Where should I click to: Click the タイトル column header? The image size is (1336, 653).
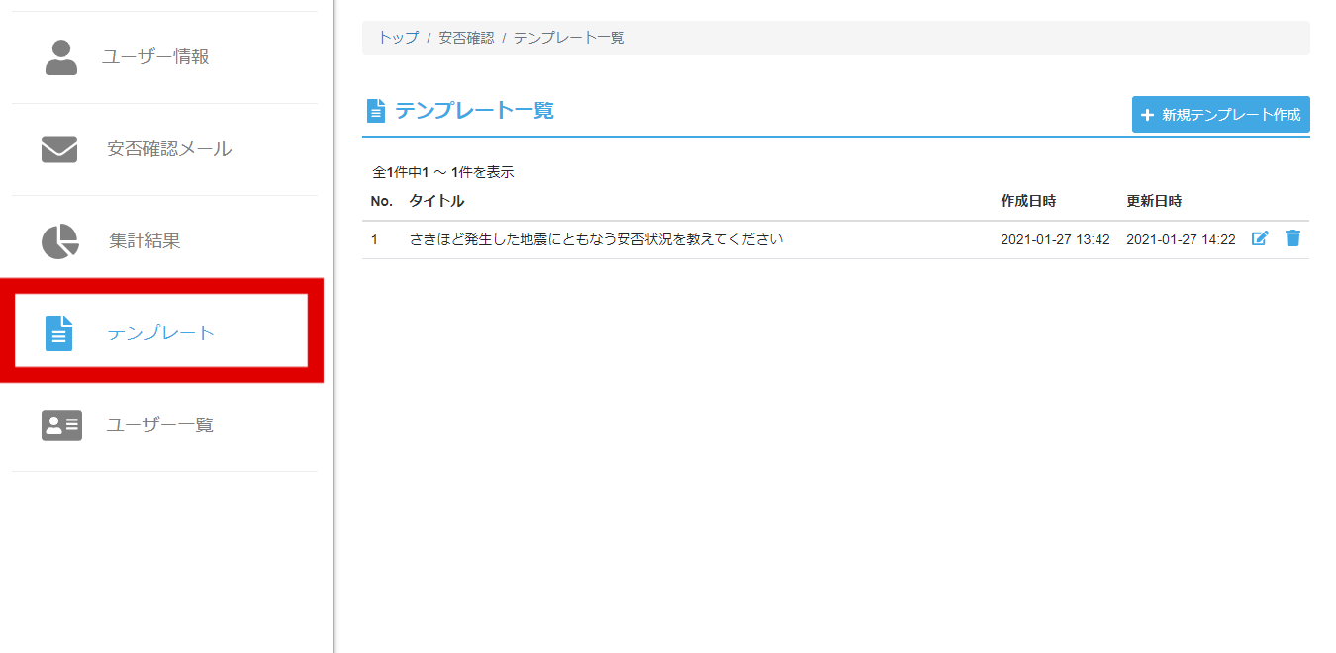click(436, 201)
